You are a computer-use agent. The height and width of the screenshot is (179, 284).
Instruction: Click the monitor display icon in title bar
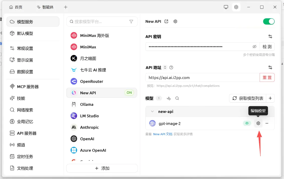tap(226, 7)
